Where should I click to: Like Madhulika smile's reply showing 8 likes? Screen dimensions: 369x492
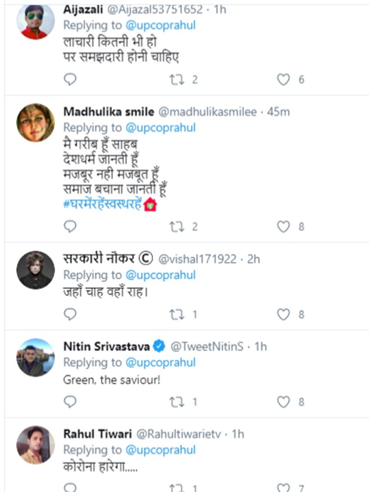pyautogui.click(x=284, y=226)
